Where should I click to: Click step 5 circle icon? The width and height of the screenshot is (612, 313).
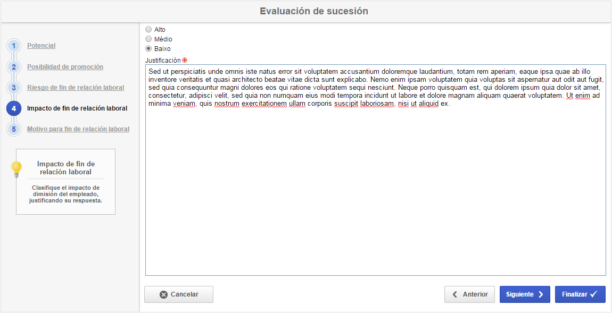[x=14, y=129]
